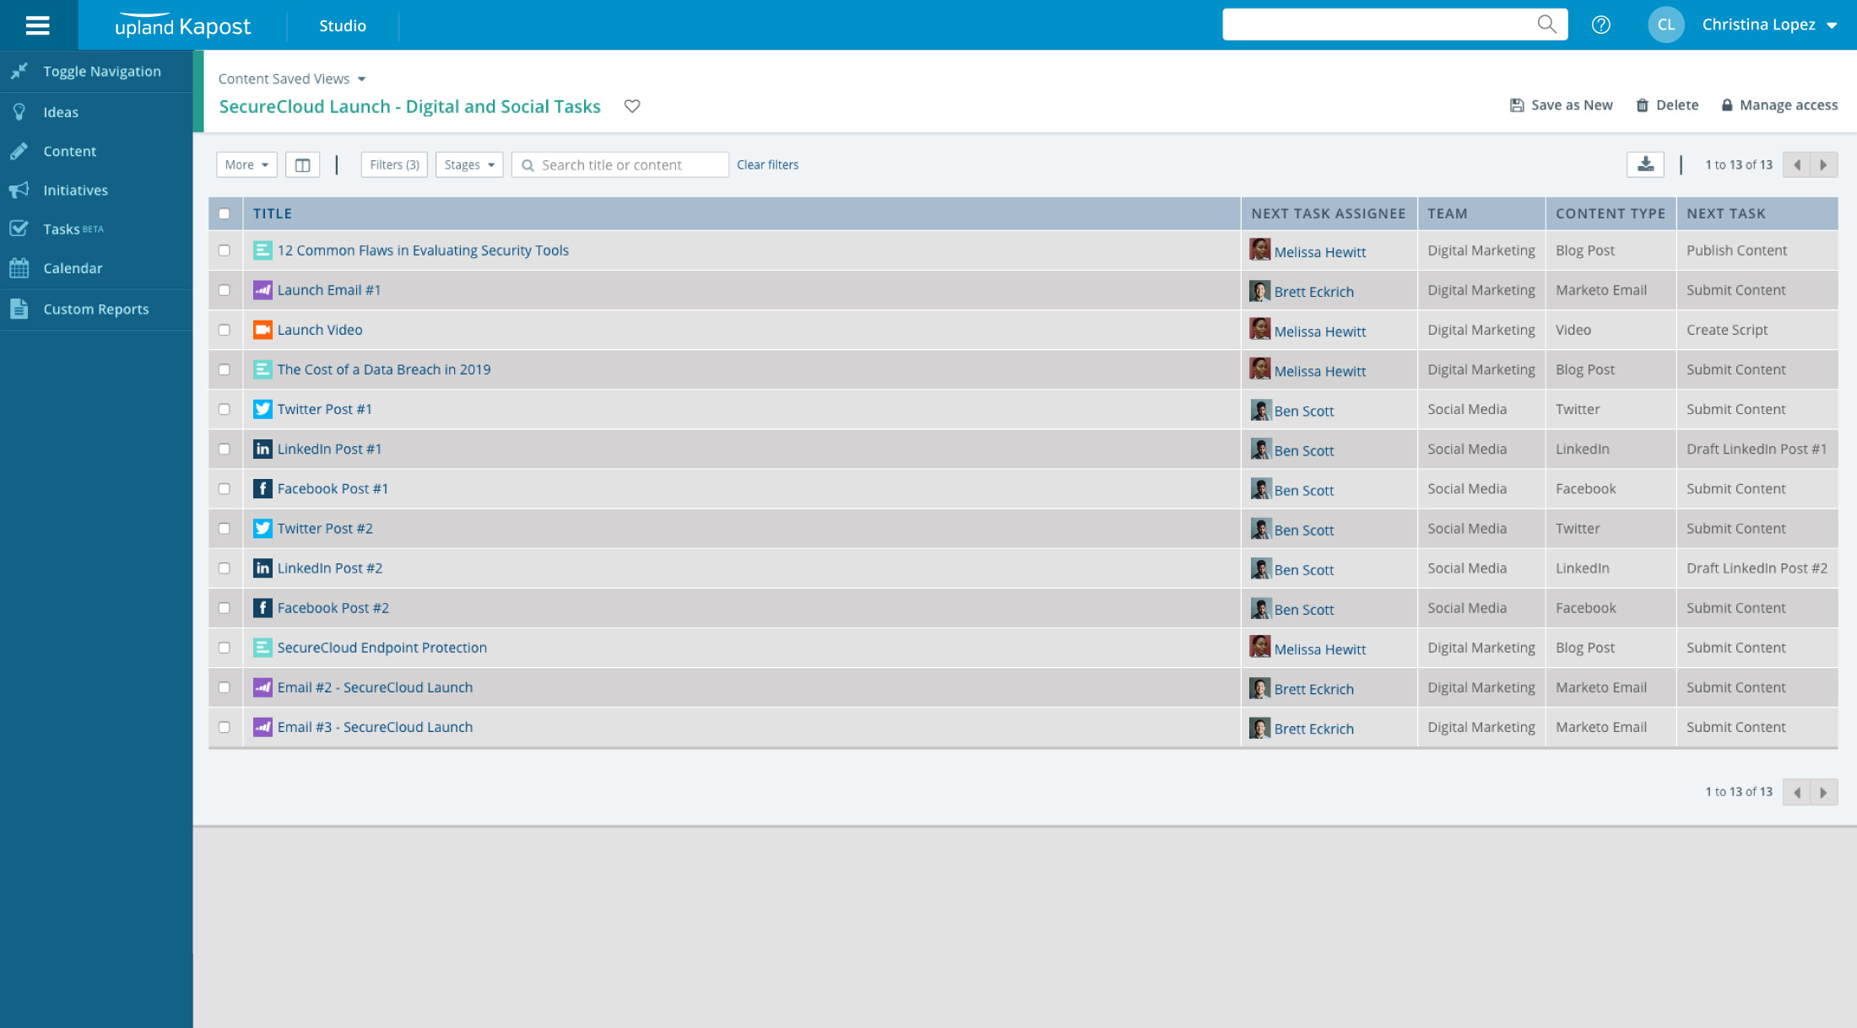Open the More dropdown menu
1857x1028 pixels.
coord(246,164)
